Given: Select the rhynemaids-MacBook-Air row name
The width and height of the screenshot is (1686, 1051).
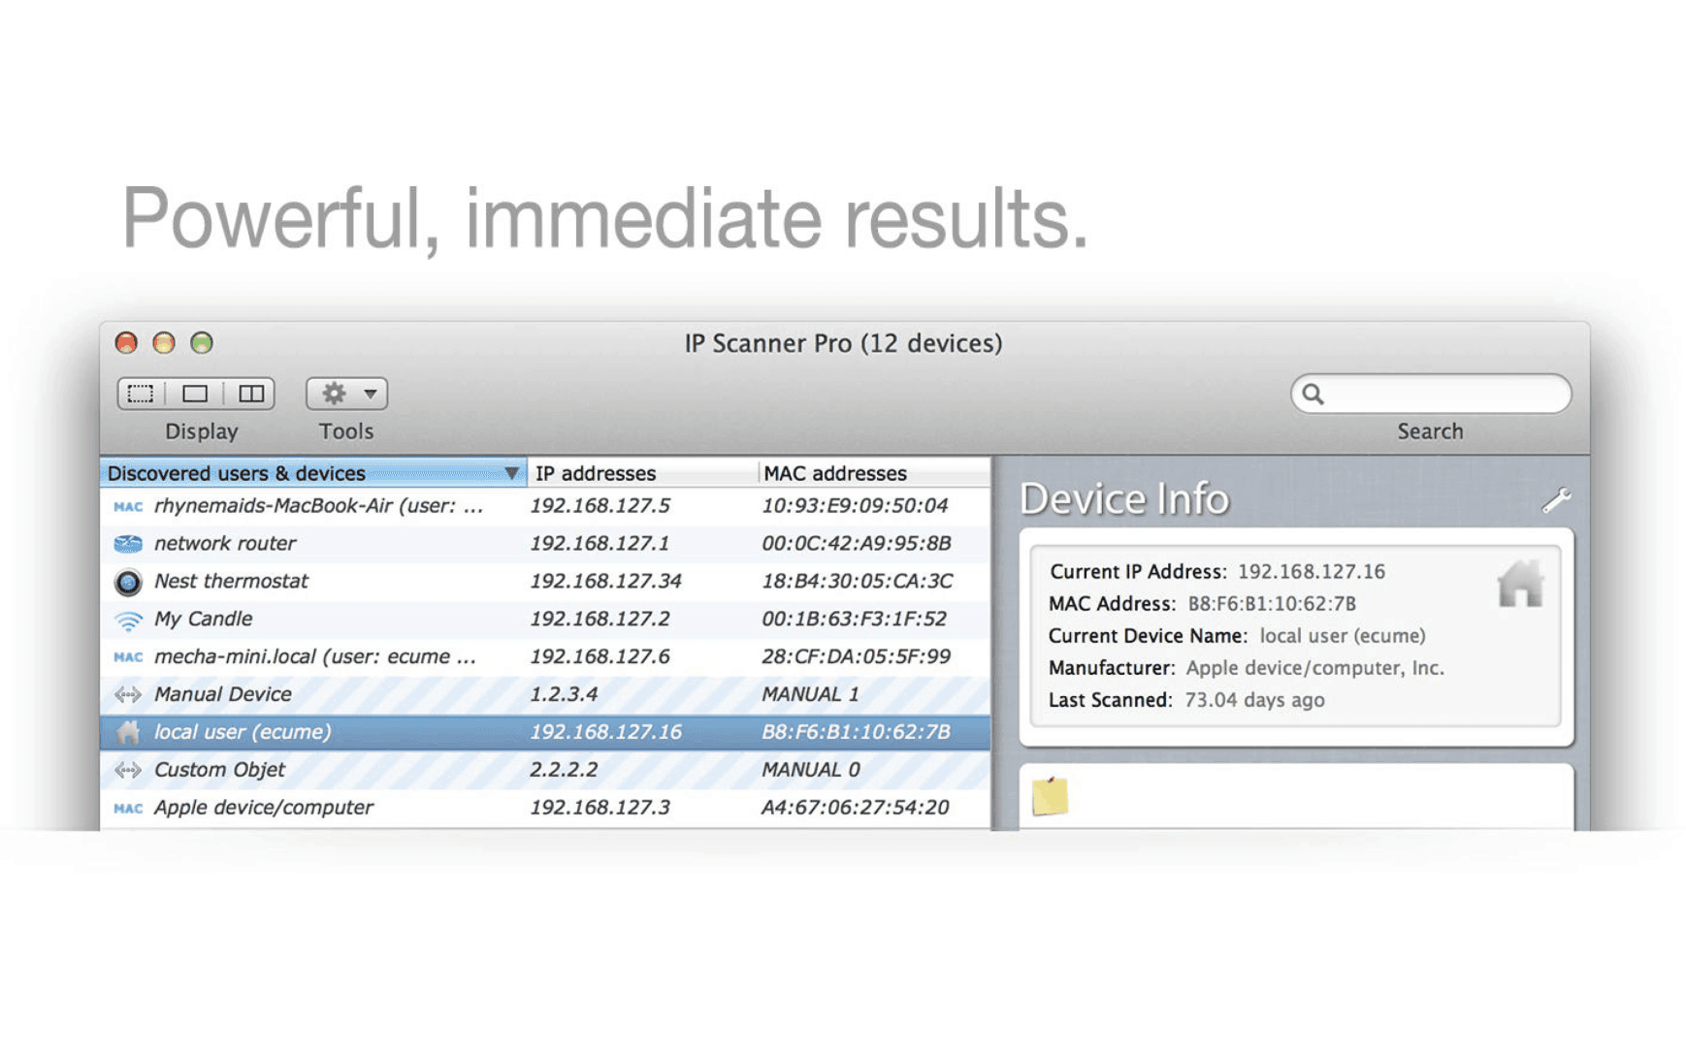Looking at the screenshot, I should pyautogui.click(x=318, y=505).
